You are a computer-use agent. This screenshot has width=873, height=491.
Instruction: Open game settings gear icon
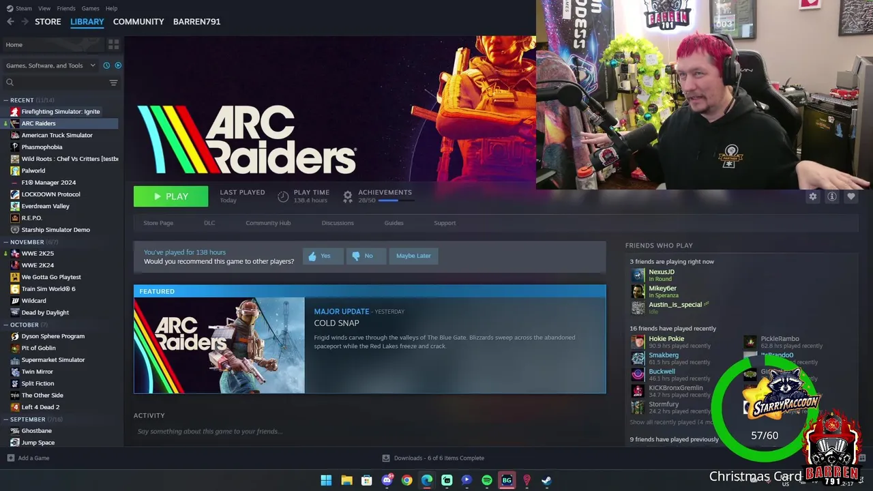[812, 196]
